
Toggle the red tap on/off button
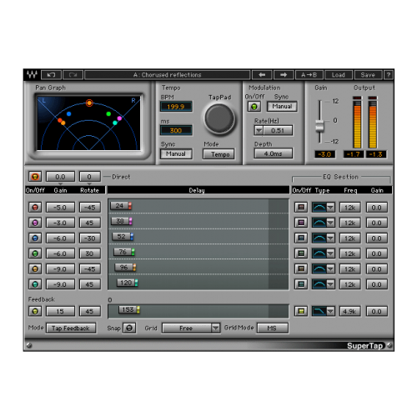35,208
